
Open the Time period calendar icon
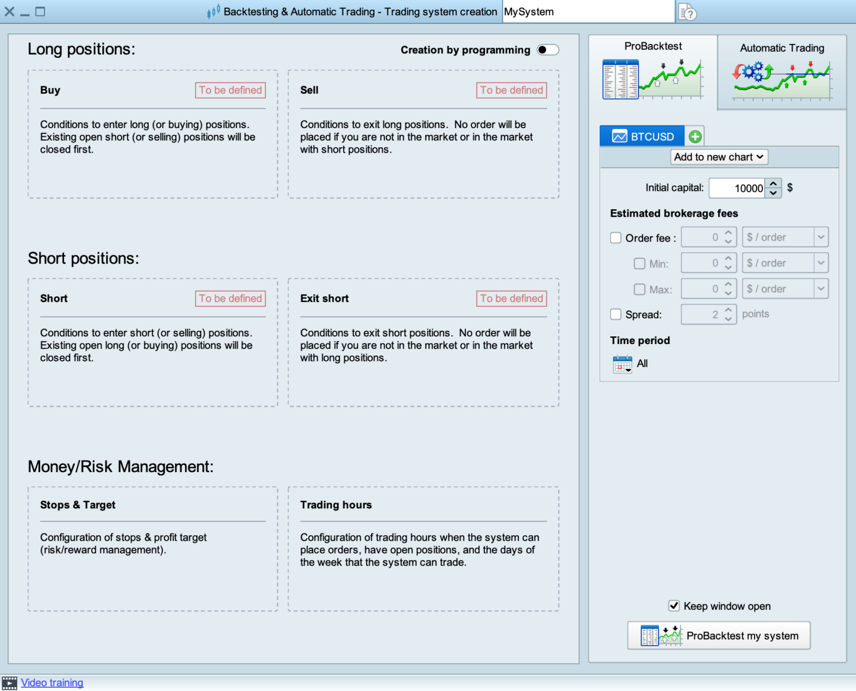pyautogui.click(x=622, y=364)
